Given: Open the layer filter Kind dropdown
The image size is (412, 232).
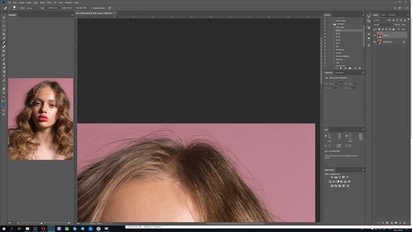Looking at the screenshot, I should pos(380,20).
